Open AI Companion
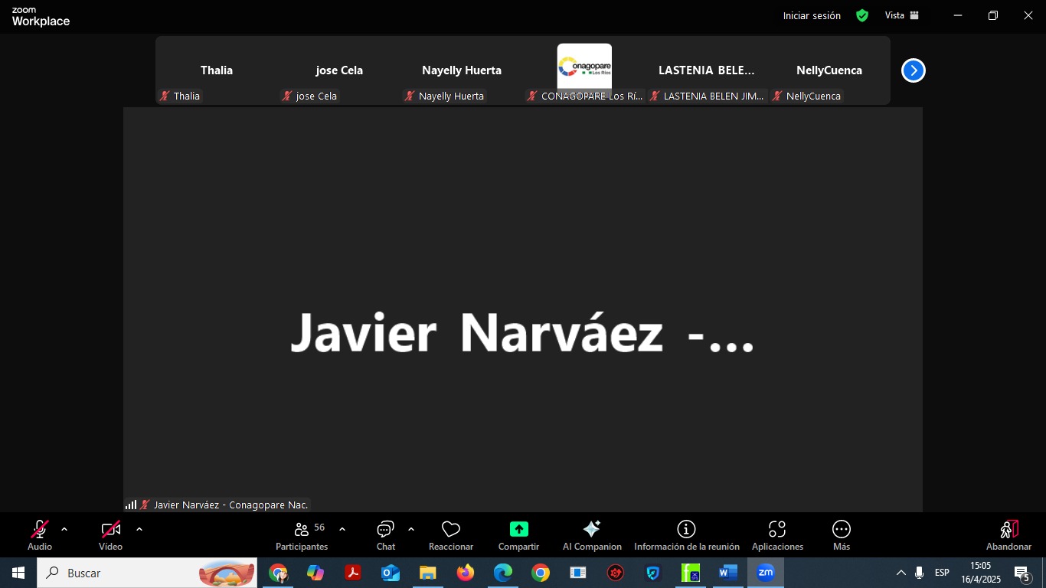1046x588 pixels. tap(591, 534)
